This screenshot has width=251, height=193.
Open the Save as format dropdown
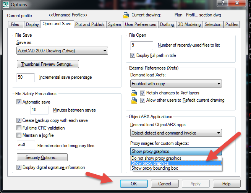tap(63, 50)
